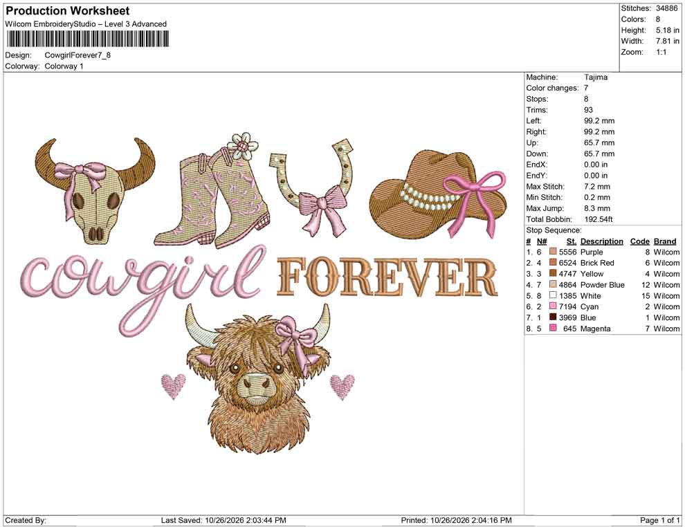Click the Zoom value '1:1'

pos(661,52)
